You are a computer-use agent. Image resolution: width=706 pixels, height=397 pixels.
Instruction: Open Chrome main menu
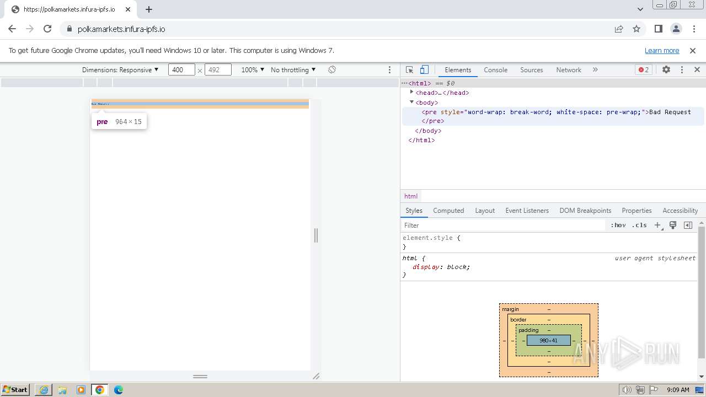[x=694, y=29]
